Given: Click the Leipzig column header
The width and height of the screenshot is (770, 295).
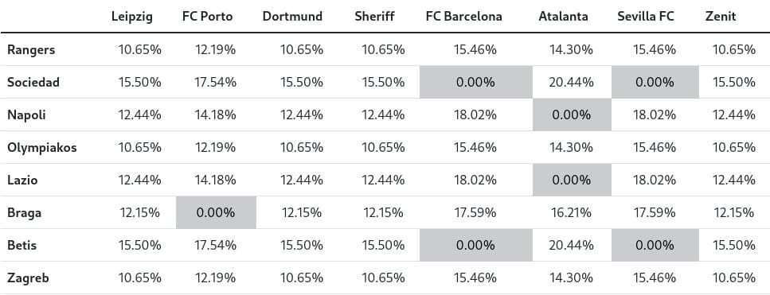Looking at the screenshot, I should [x=131, y=17].
